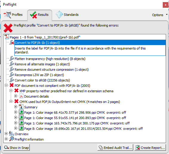
Task: Click the Overview hierarchy icon
Action: (11, 134)
